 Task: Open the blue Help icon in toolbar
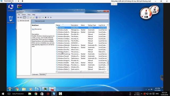(37, 17)
